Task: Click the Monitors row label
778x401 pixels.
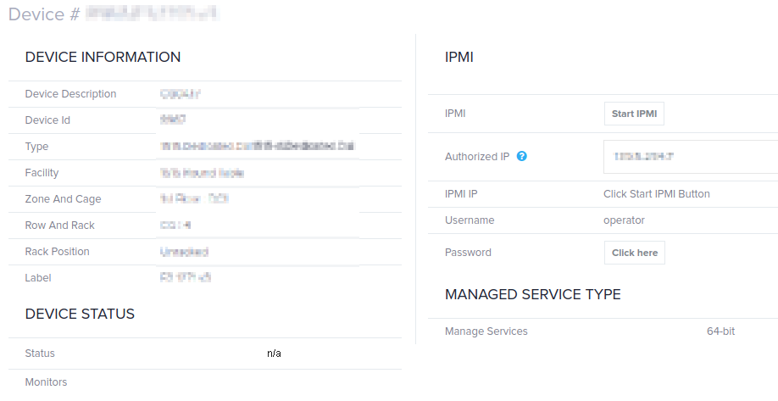Action: tap(46, 382)
